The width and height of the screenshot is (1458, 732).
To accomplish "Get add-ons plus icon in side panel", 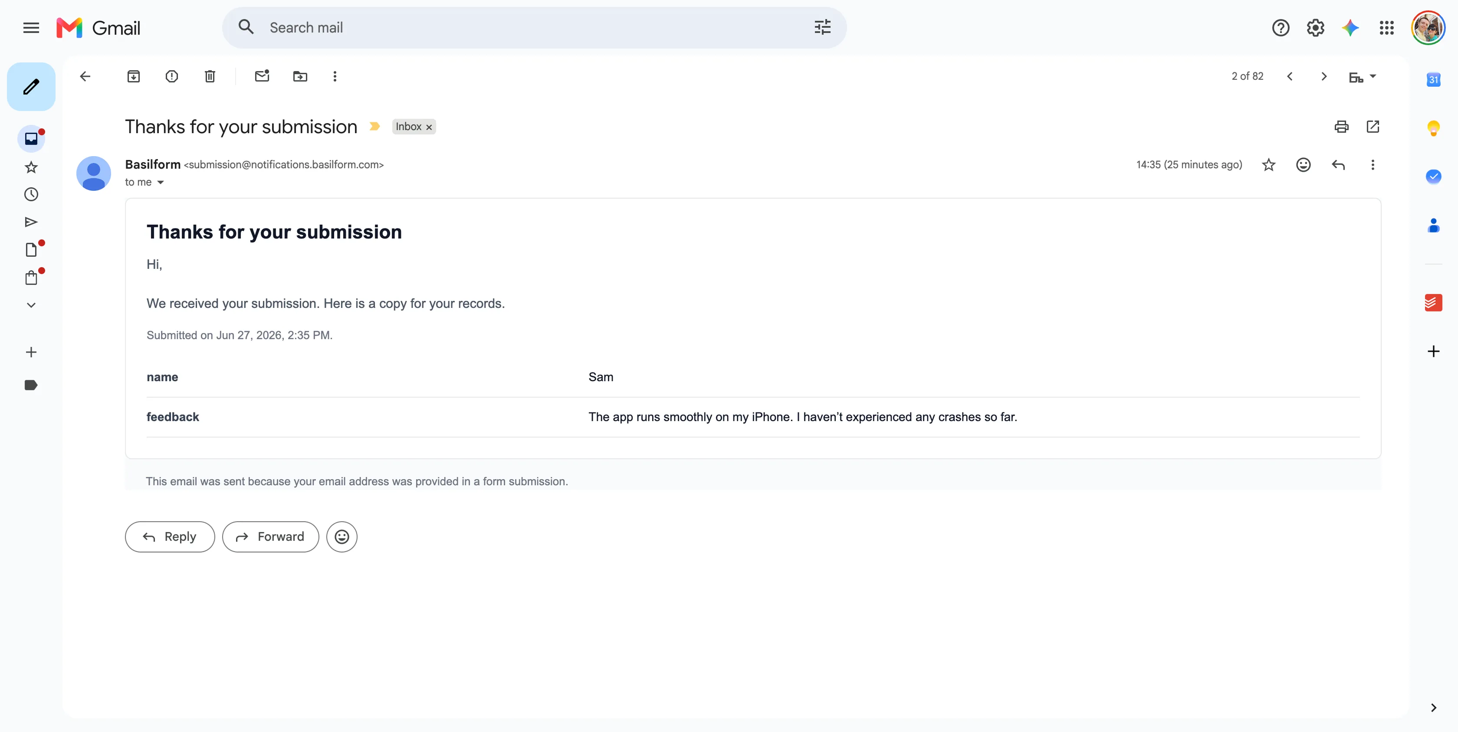I will pyautogui.click(x=1434, y=351).
